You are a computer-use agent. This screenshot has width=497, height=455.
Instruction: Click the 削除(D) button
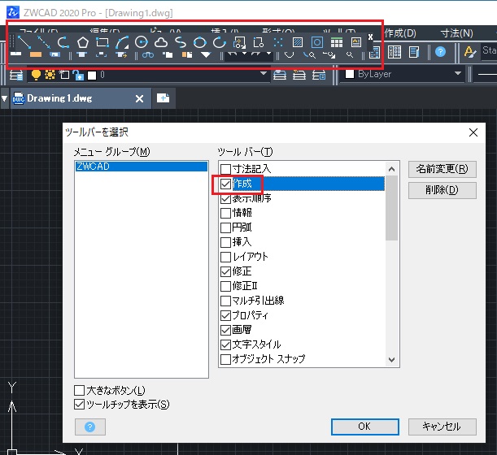[x=443, y=190]
